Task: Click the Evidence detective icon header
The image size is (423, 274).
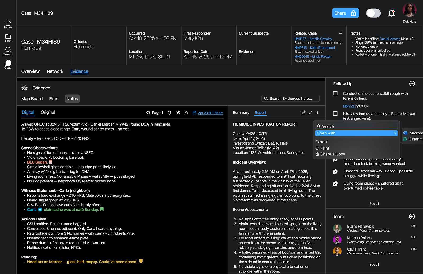Action: pyautogui.click(x=25, y=88)
